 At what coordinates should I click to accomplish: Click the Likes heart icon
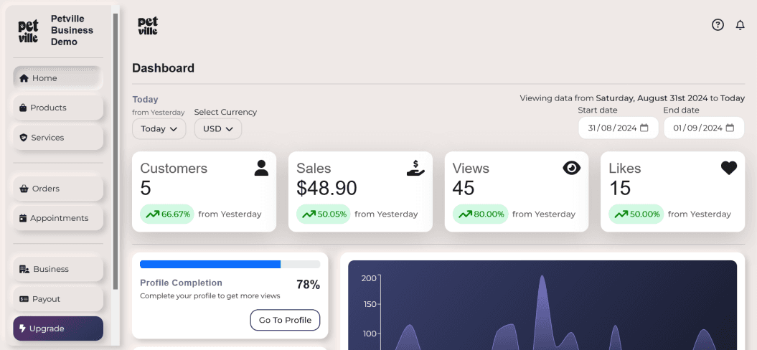point(729,168)
